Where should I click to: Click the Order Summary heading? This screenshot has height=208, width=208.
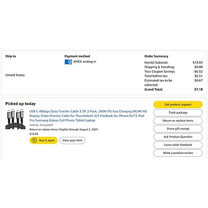[x=156, y=56]
